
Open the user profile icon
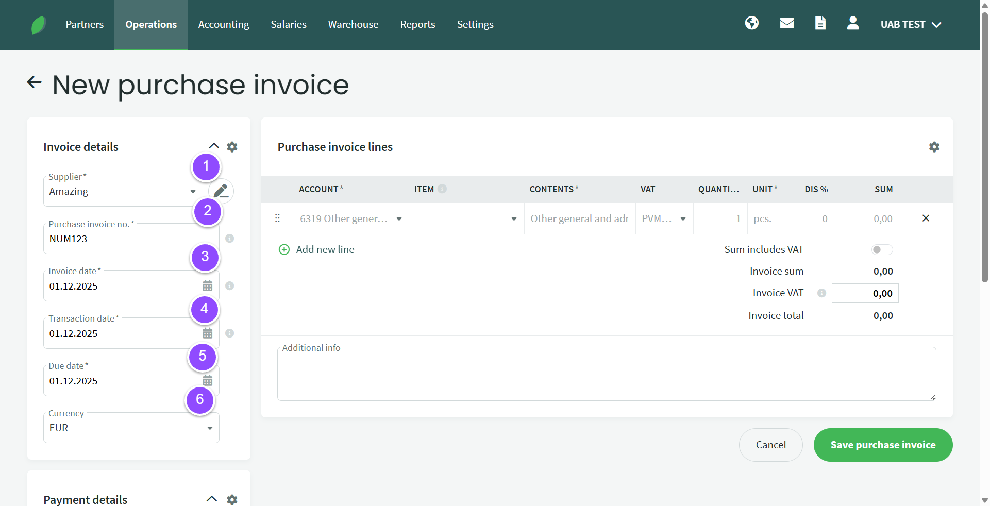[852, 23]
